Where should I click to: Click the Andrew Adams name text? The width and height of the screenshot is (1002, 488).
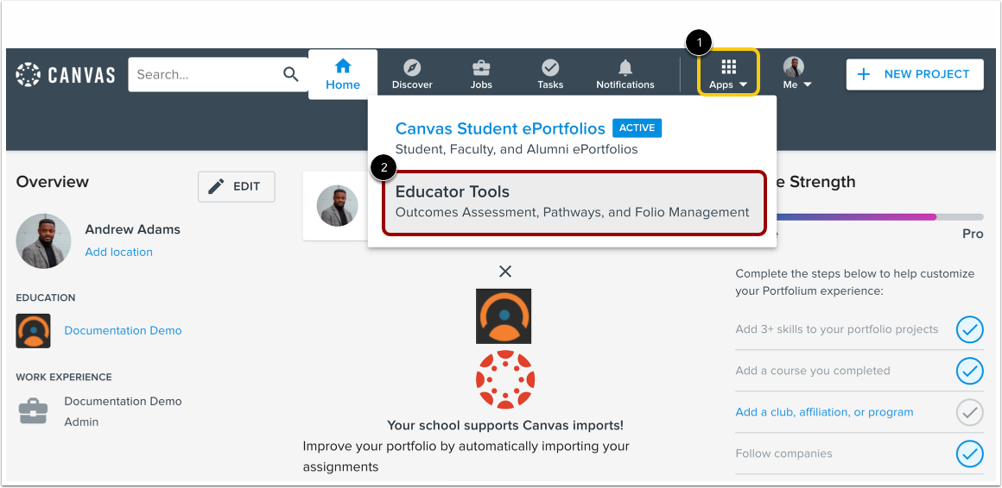click(133, 229)
